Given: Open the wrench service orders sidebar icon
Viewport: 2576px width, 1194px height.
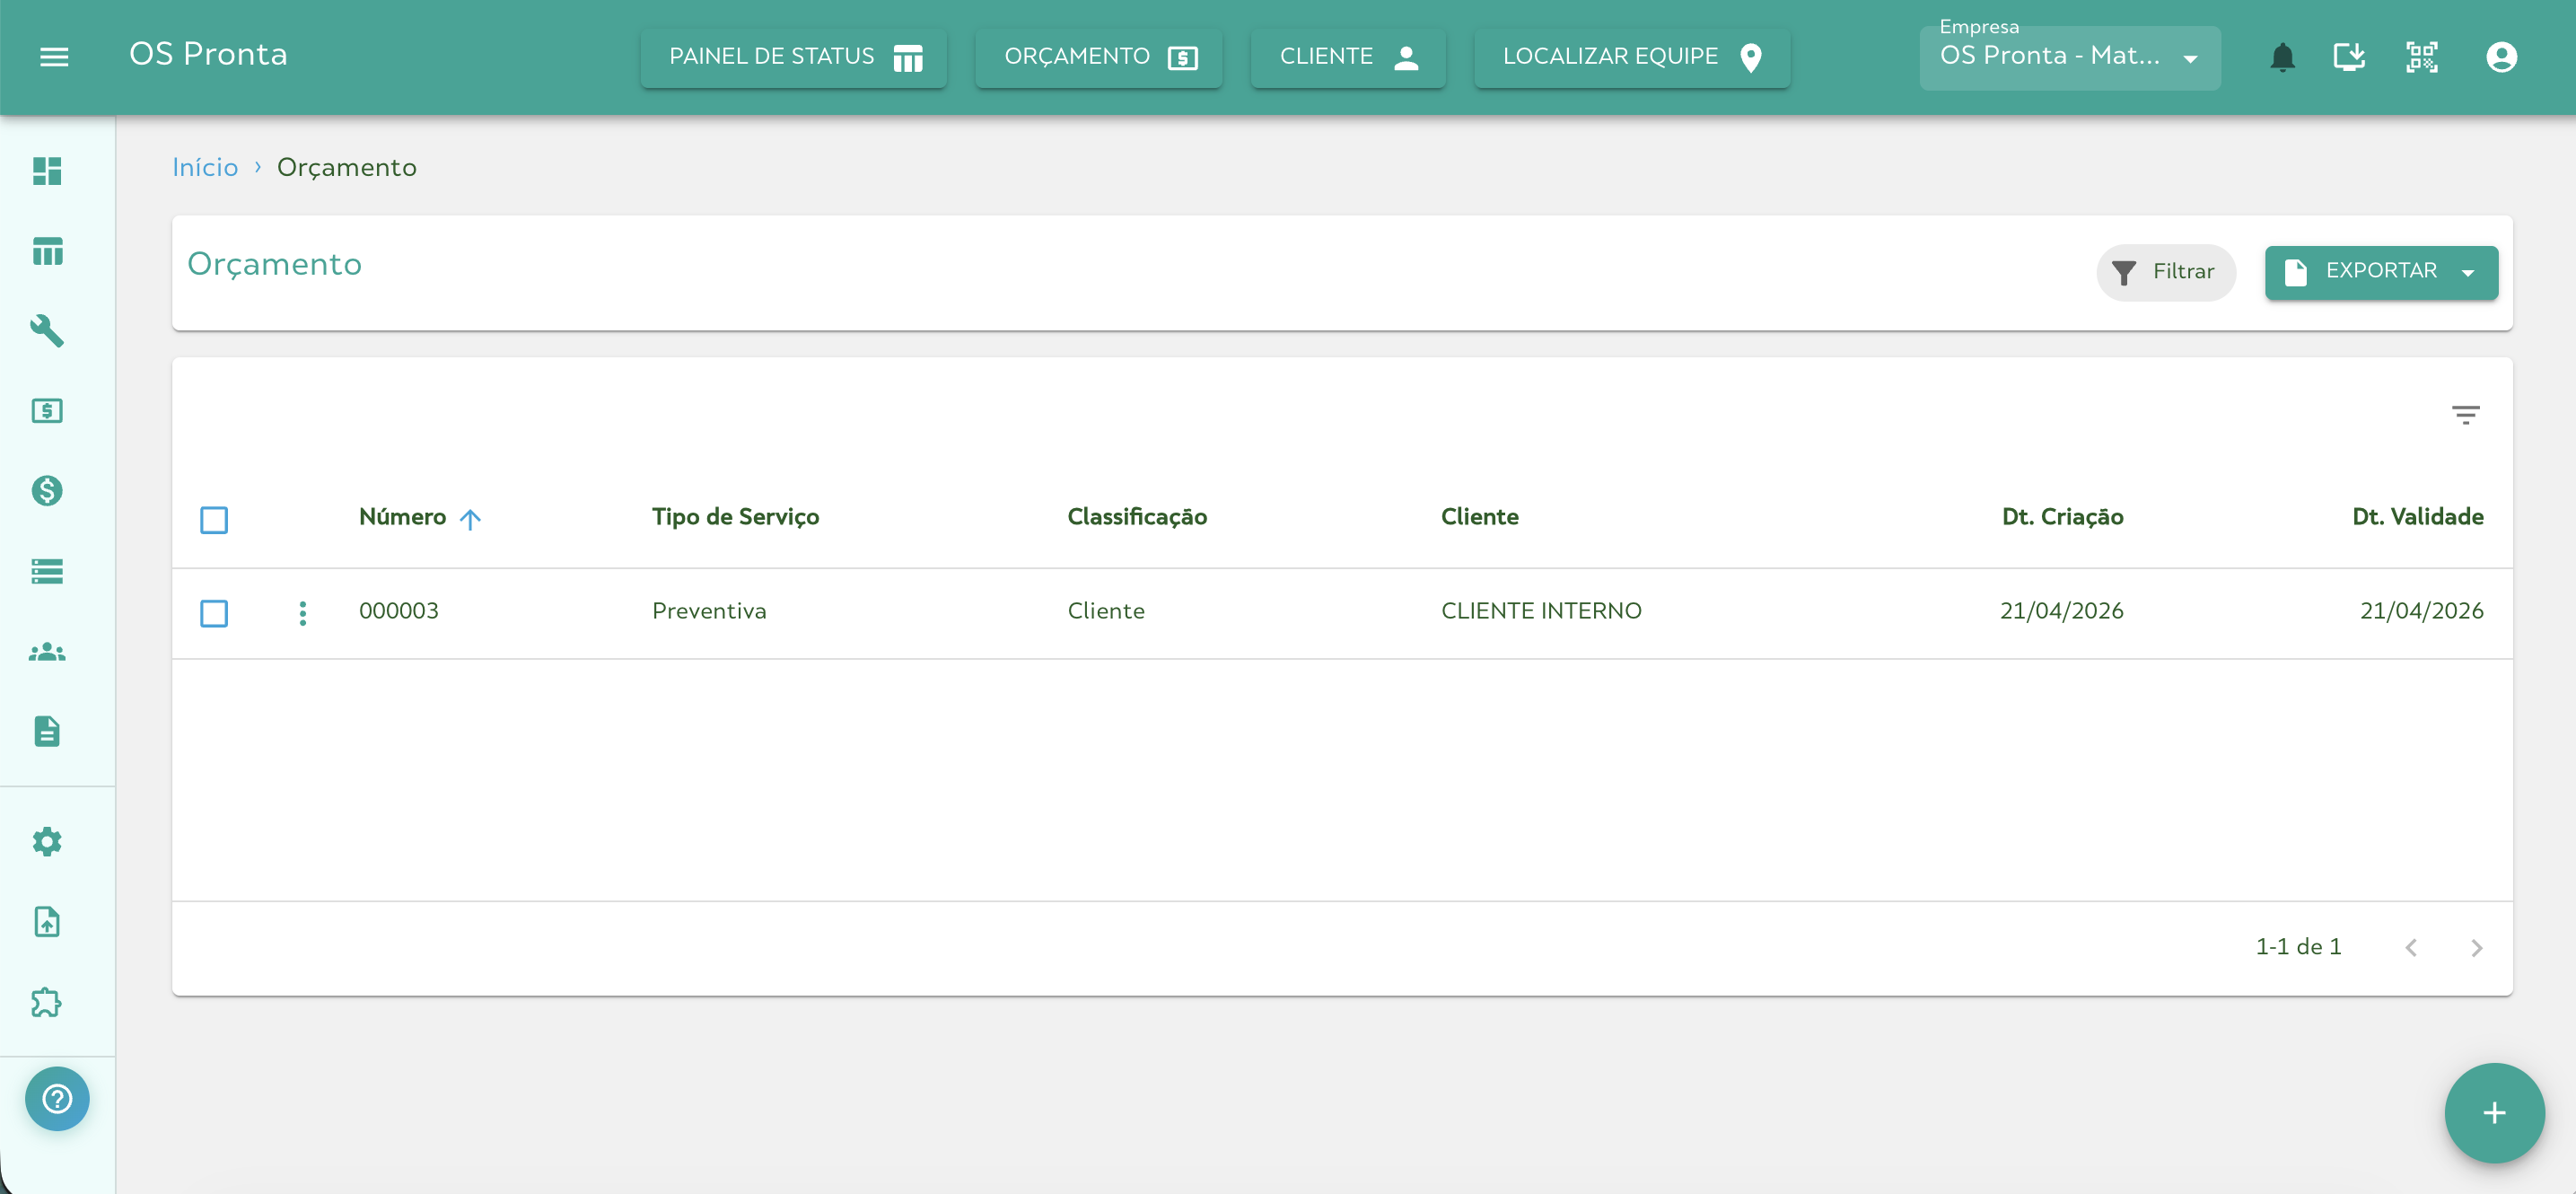Looking at the screenshot, I should [x=47, y=331].
